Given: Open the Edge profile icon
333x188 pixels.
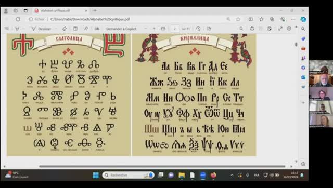Looking at the screenshot, I should (x=6, y=10).
